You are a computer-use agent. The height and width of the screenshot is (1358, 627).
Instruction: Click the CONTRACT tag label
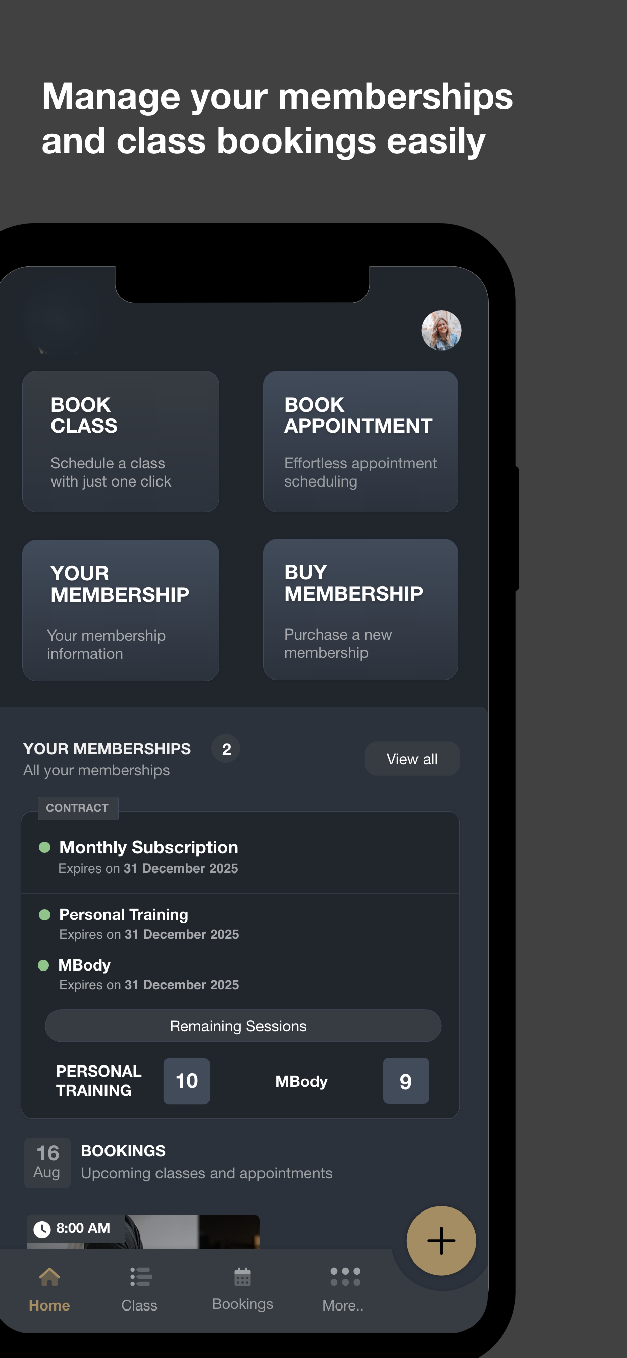coord(78,808)
